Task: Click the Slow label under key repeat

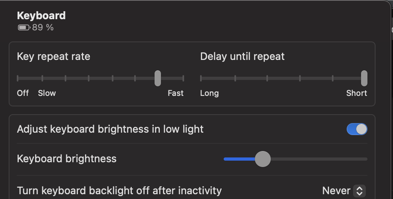Action: coord(47,93)
